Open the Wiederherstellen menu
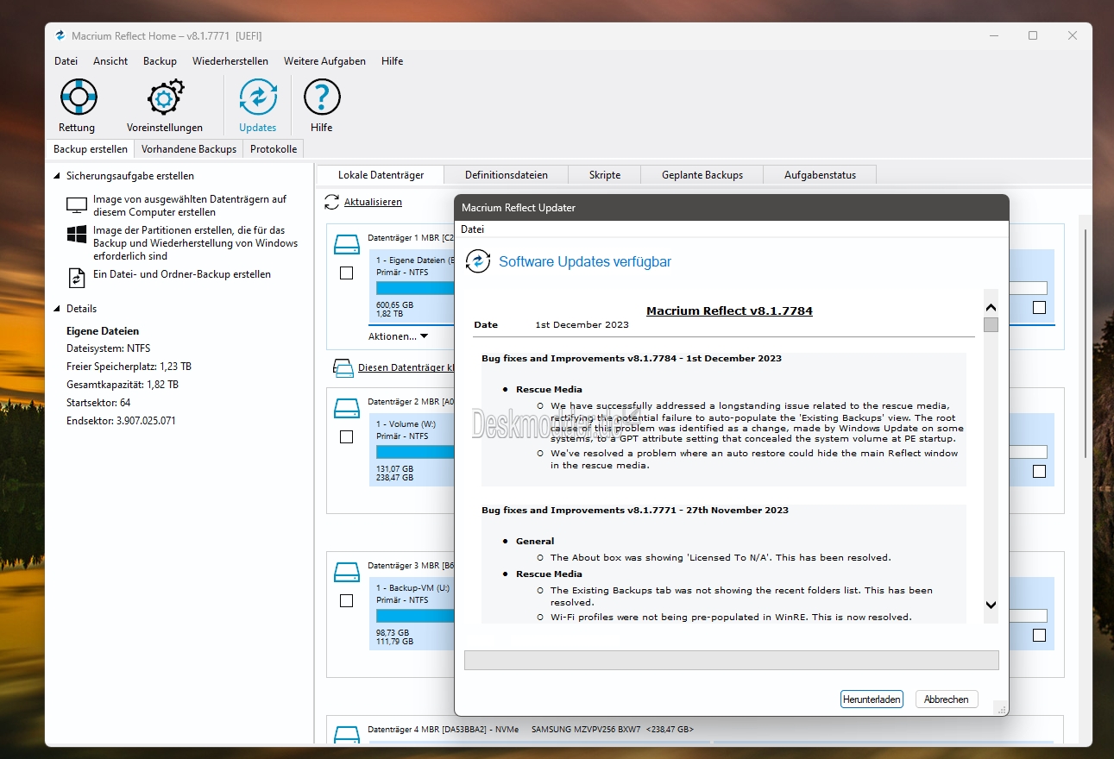The width and height of the screenshot is (1114, 759). coord(230,61)
